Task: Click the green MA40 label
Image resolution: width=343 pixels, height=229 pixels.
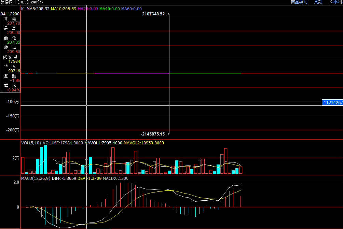Action: pos(109,9)
